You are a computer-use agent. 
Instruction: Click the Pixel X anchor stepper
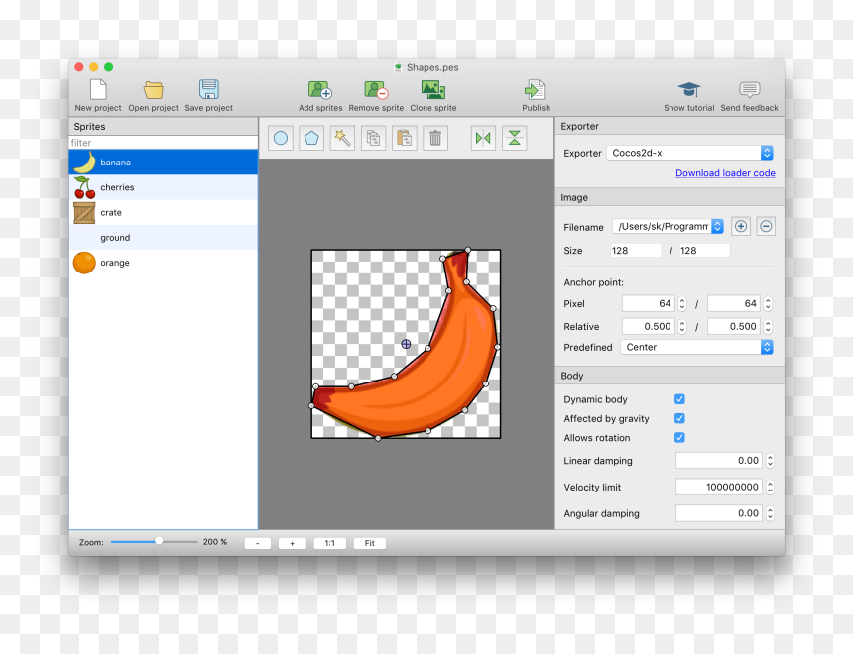[x=682, y=303]
